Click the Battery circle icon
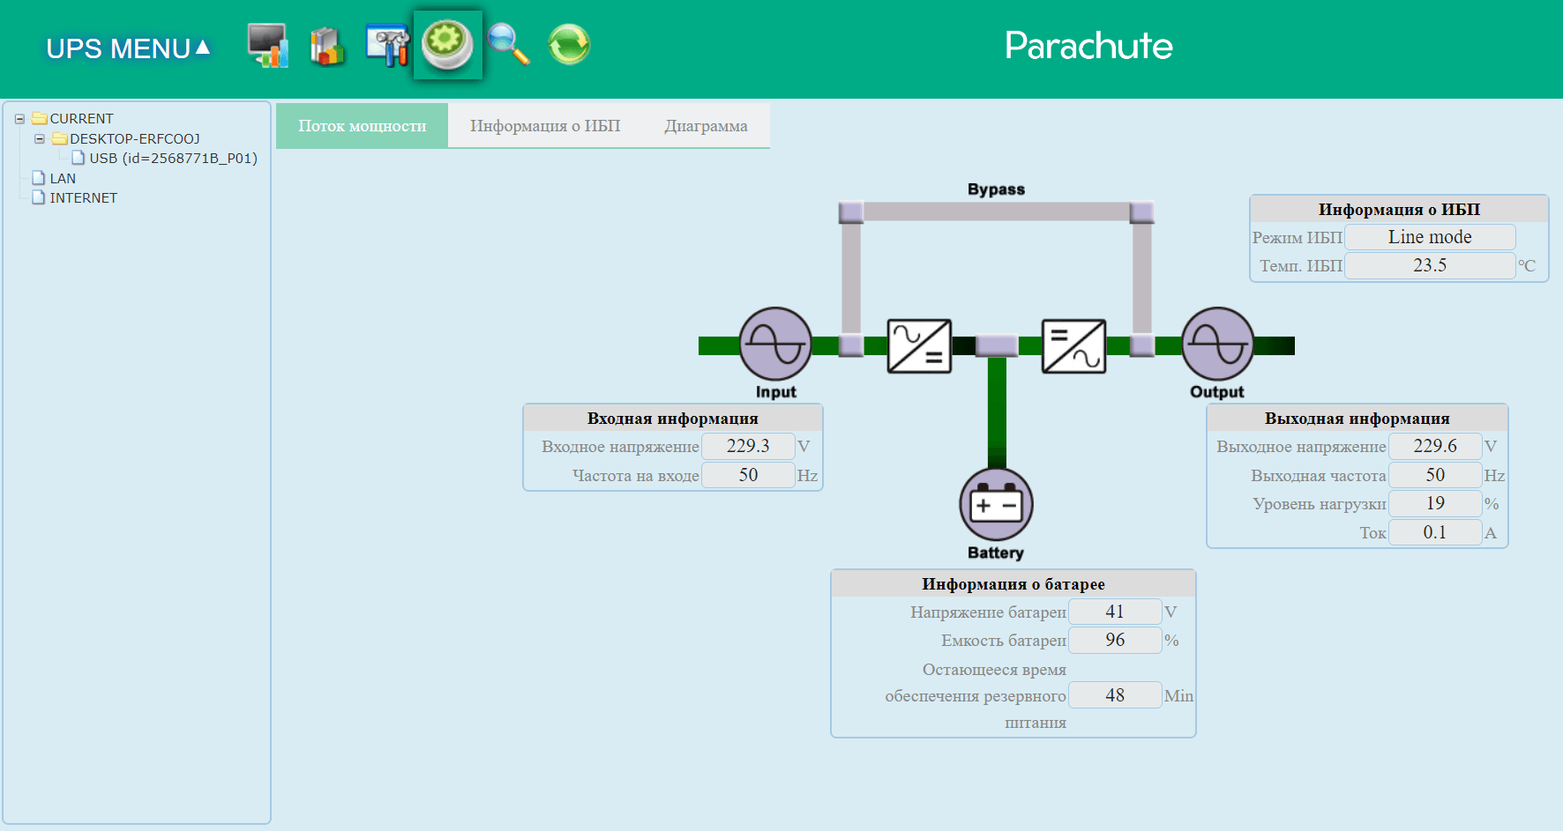 pyautogui.click(x=996, y=504)
